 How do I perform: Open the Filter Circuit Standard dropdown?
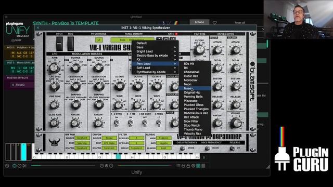pos(136,148)
